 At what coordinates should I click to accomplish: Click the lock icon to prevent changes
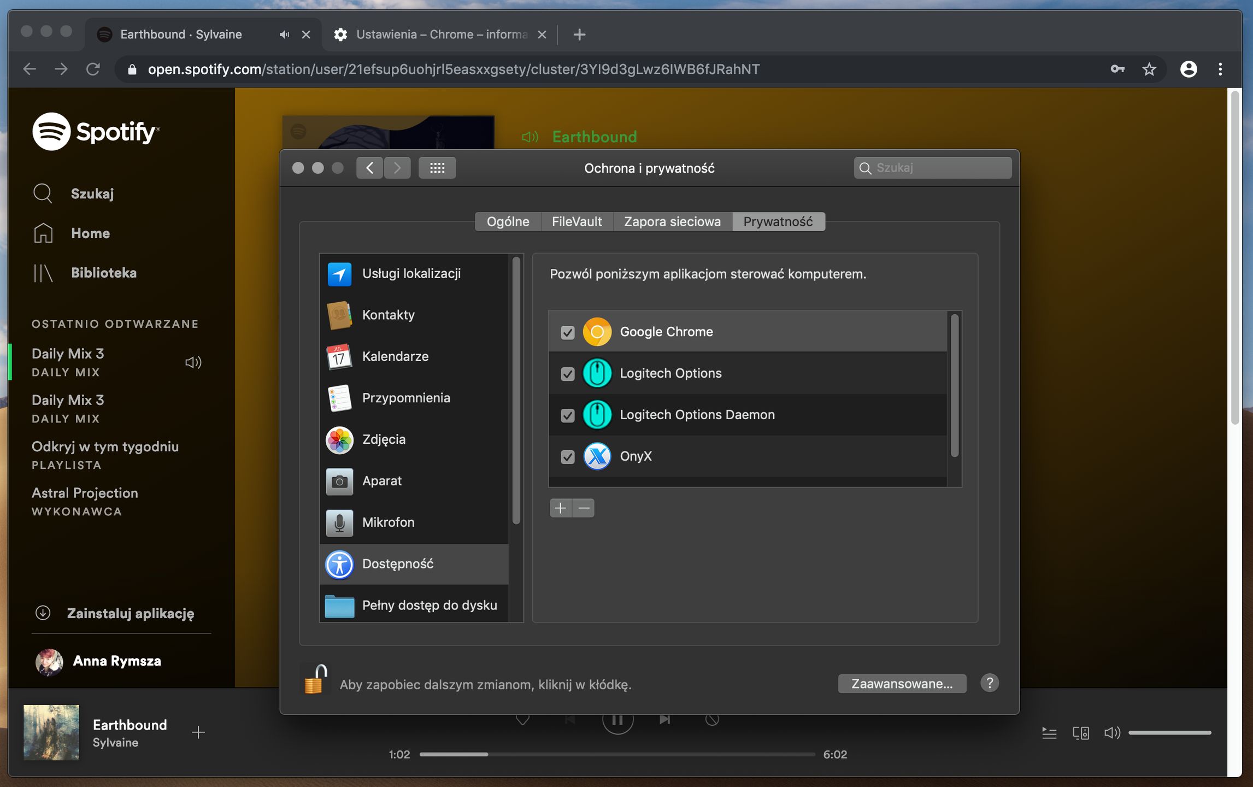pyautogui.click(x=315, y=679)
